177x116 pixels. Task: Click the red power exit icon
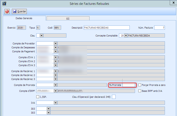coord(7,11)
